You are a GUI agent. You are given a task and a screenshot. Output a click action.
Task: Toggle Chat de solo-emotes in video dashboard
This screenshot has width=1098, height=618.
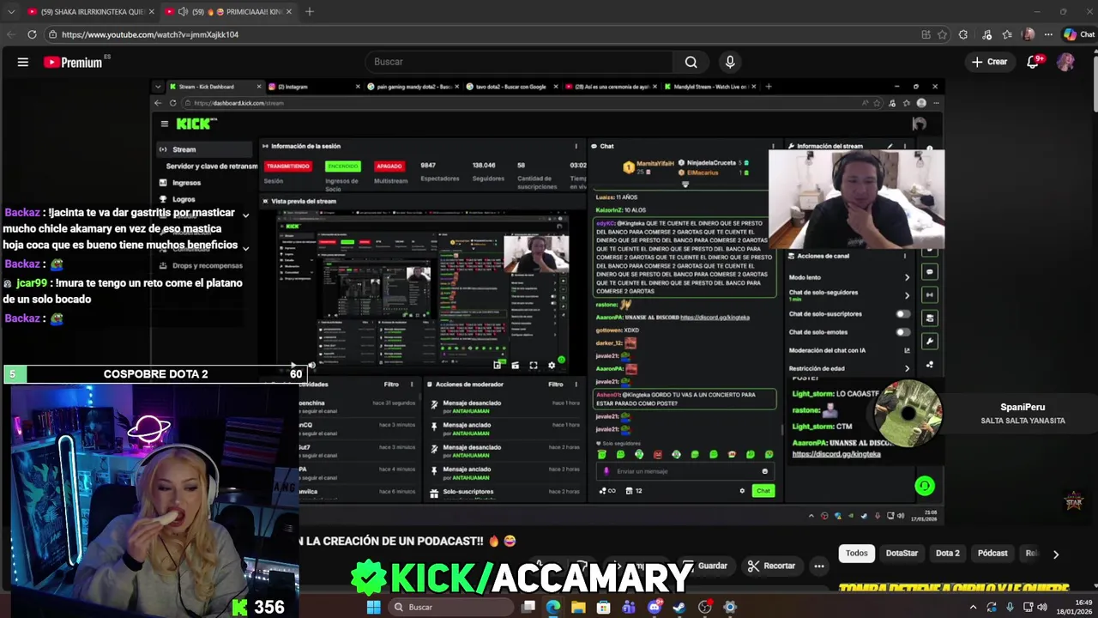click(x=902, y=332)
